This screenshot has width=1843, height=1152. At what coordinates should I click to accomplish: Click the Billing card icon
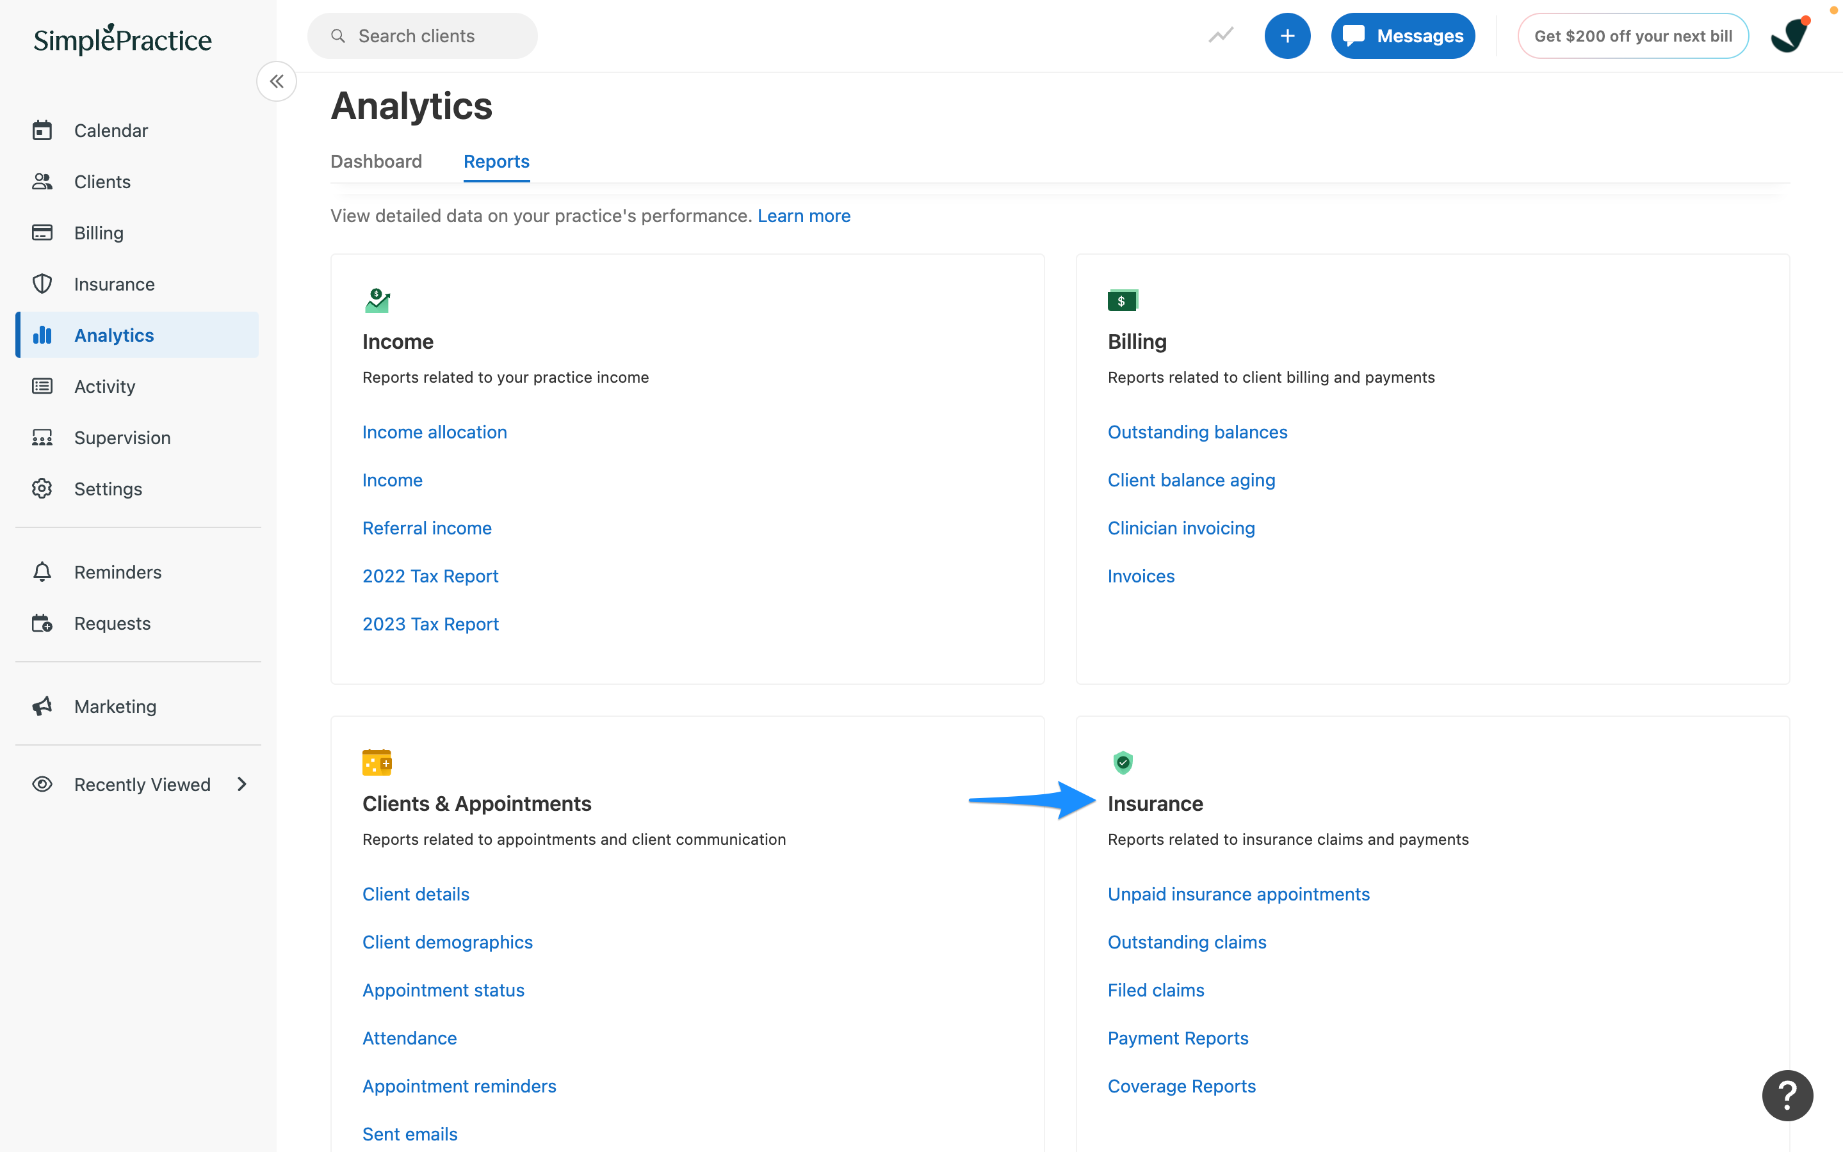(42, 232)
